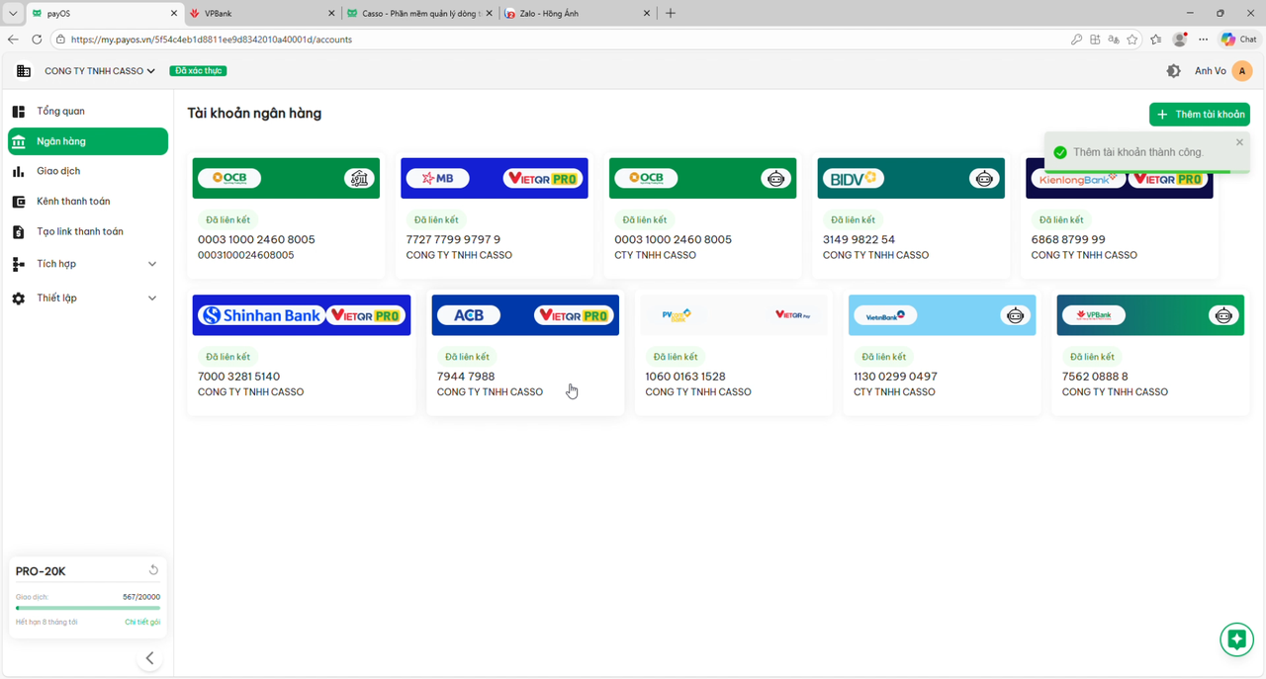The width and height of the screenshot is (1266, 679).
Task: Click the Thêm tài khoản button
Action: [1199, 114]
